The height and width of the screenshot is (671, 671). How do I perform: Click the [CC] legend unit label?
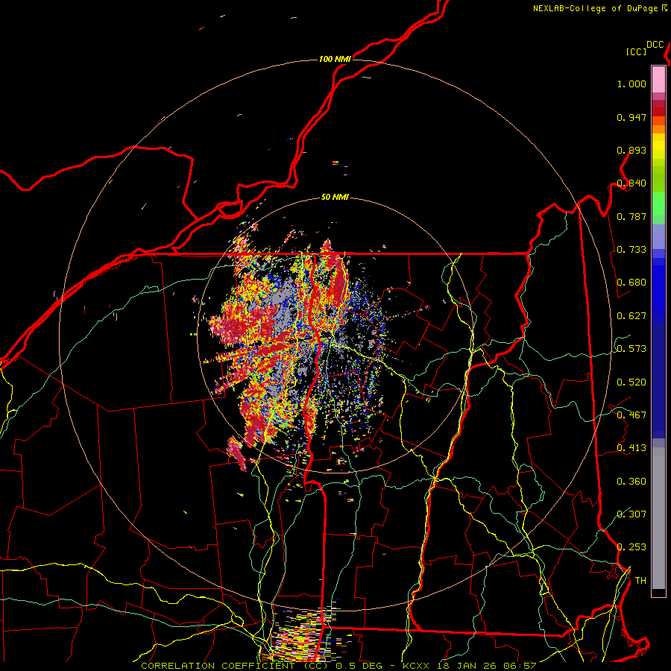pos(637,51)
